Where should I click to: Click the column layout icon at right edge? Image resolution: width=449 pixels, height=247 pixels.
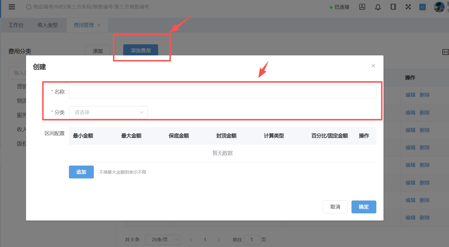coord(445,52)
